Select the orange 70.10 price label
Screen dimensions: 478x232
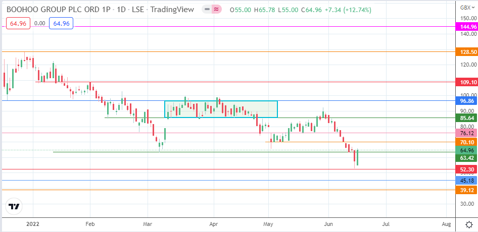466,142
